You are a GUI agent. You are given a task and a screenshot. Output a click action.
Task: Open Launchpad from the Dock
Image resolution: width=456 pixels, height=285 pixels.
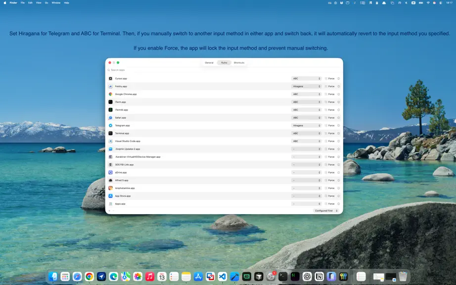[65, 276]
